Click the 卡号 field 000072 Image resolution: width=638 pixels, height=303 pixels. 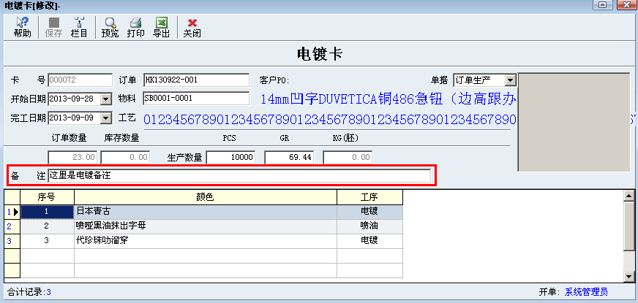tap(80, 80)
